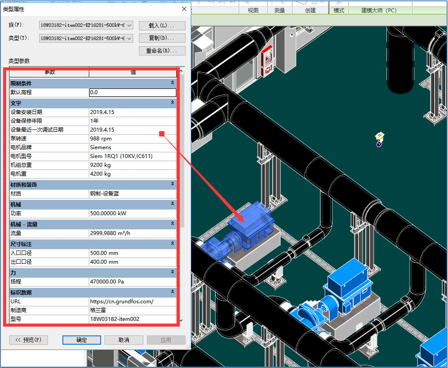Show preview pane via 预览(P) button
Viewport: 448px width, 368px height.
point(29,340)
